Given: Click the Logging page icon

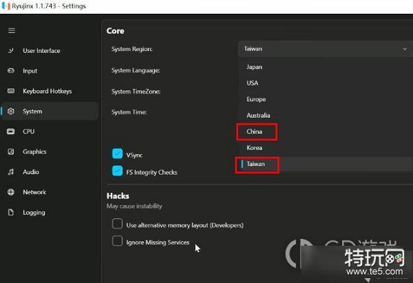Looking at the screenshot, I should point(11,213).
